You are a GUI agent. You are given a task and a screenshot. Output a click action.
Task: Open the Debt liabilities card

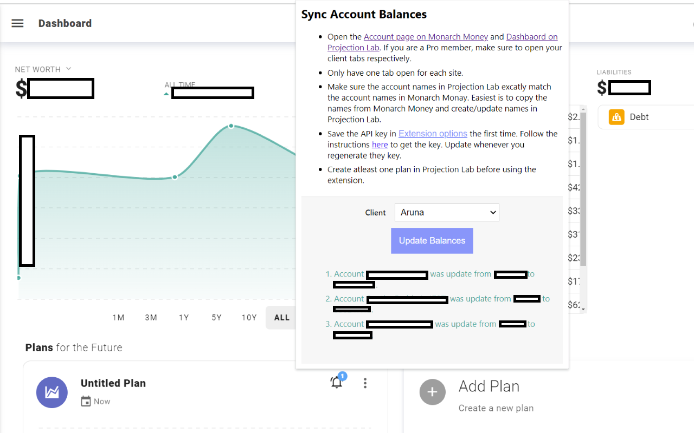tap(646, 117)
